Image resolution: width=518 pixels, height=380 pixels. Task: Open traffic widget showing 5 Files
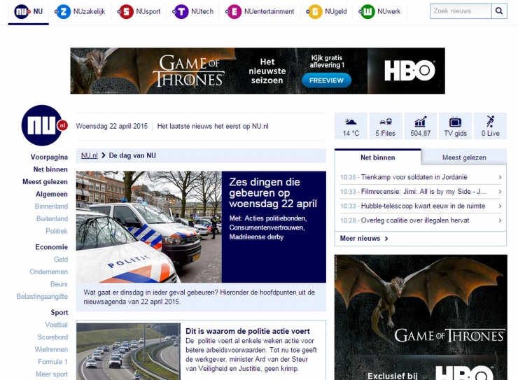point(386,126)
